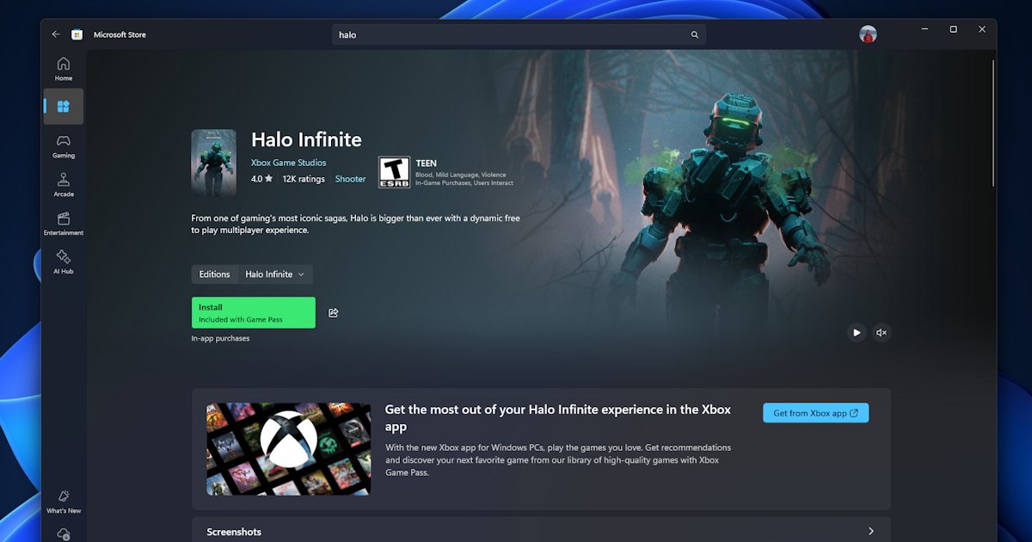Screen dimensions: 1032x542
Task: Play the Halo Infinite trailer video
Action: click(856, 332)
